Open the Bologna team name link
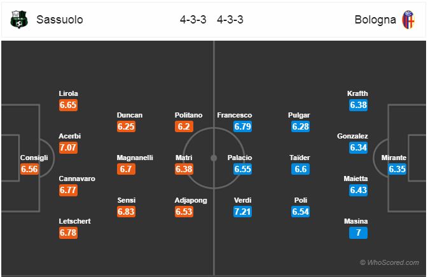 pyautogui.click(x=375, y=20)
